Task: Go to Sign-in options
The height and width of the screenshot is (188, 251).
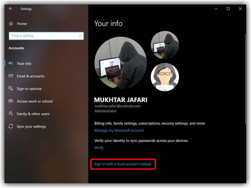Action: click(x=29, y=89)
